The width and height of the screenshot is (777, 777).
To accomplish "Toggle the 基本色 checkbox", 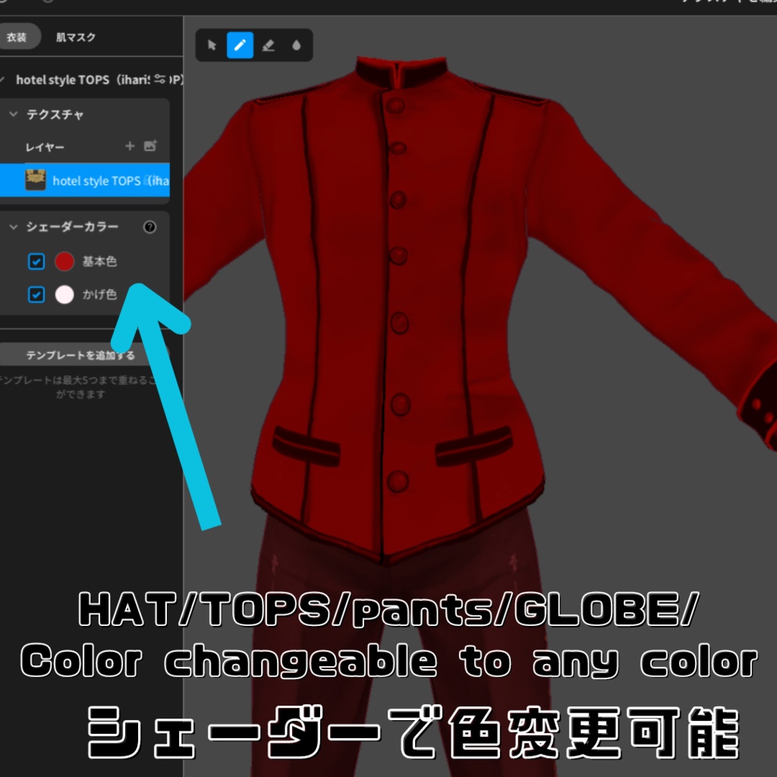I will [x=36, y=261].
